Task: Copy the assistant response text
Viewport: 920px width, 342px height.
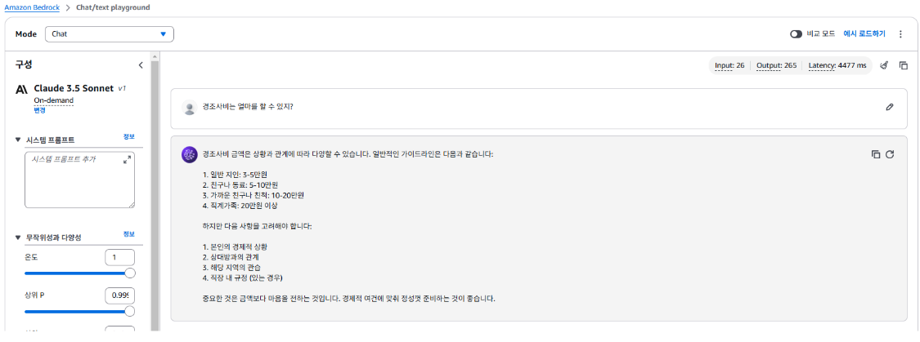Action: (875, 154)
